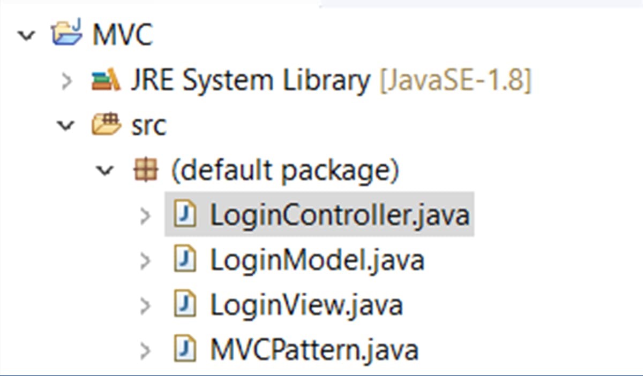Viewport: 644px width, 376px height.
Task: Click the MVCPattern.java file icon
Action: point(185,350)
